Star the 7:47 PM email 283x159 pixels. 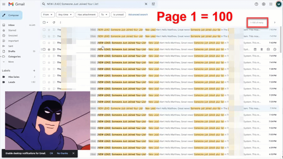[x=49, y=36]
